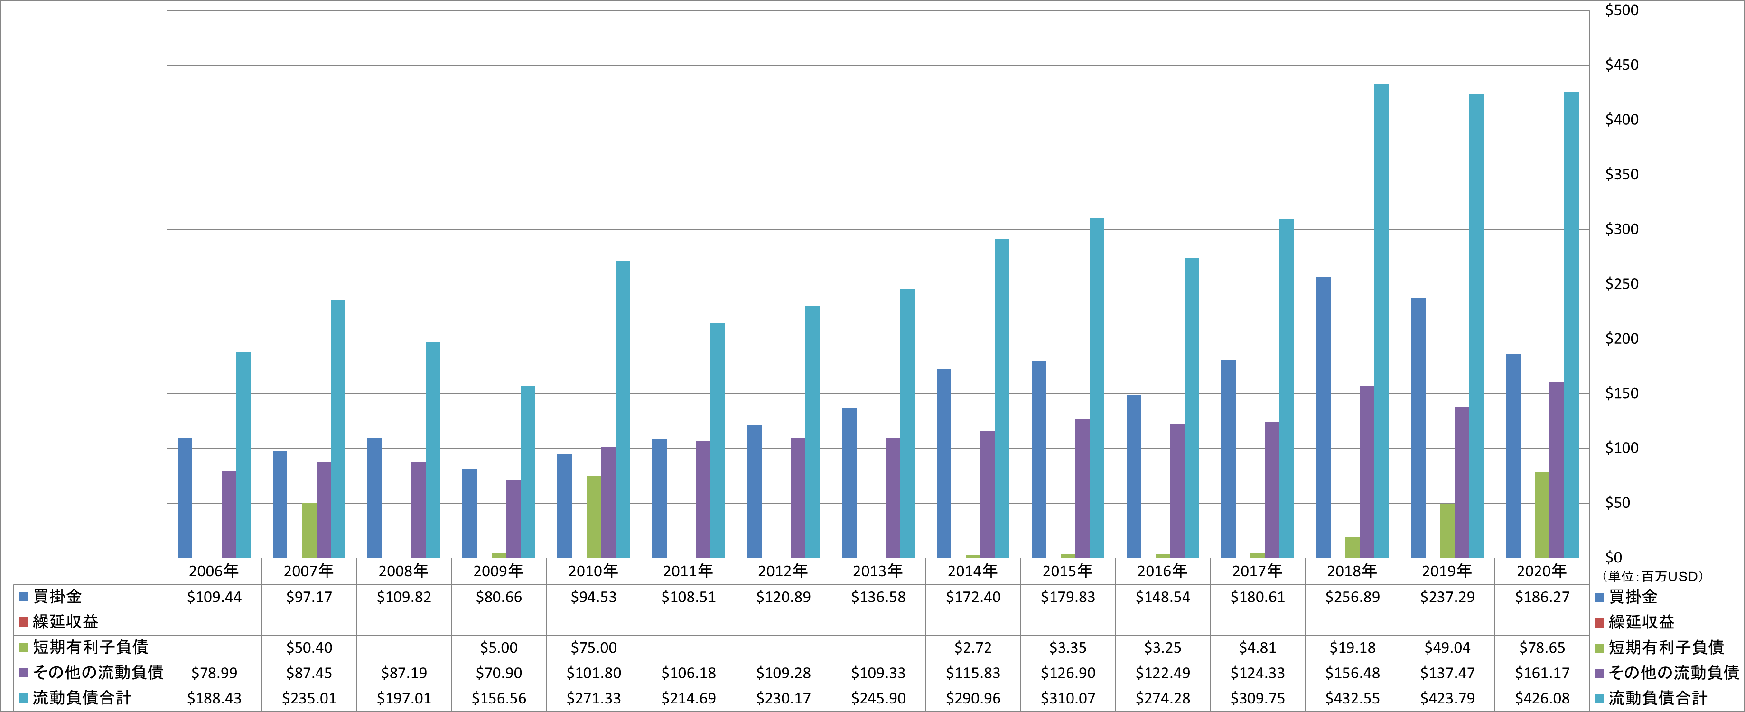This screenshot has height=712, width=1745.
Task: Select the $310.07 total cell for 2015年
Action: (1068, 698)
